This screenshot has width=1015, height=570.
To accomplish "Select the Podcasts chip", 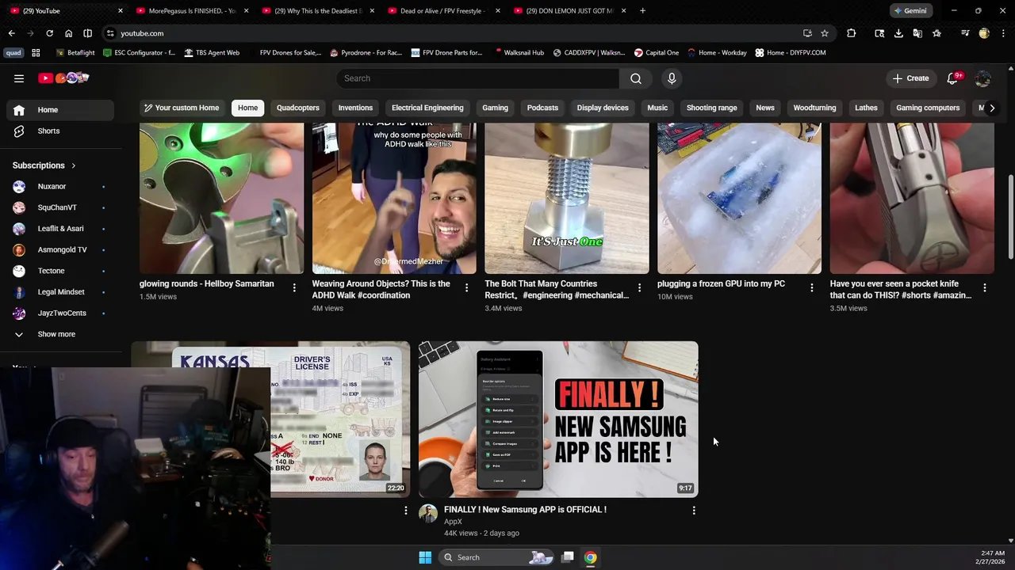I will [542, 108].
